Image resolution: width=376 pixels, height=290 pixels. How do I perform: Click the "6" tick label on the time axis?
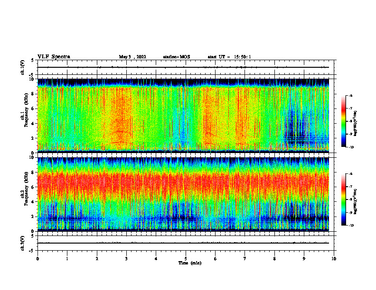point(216,259)
